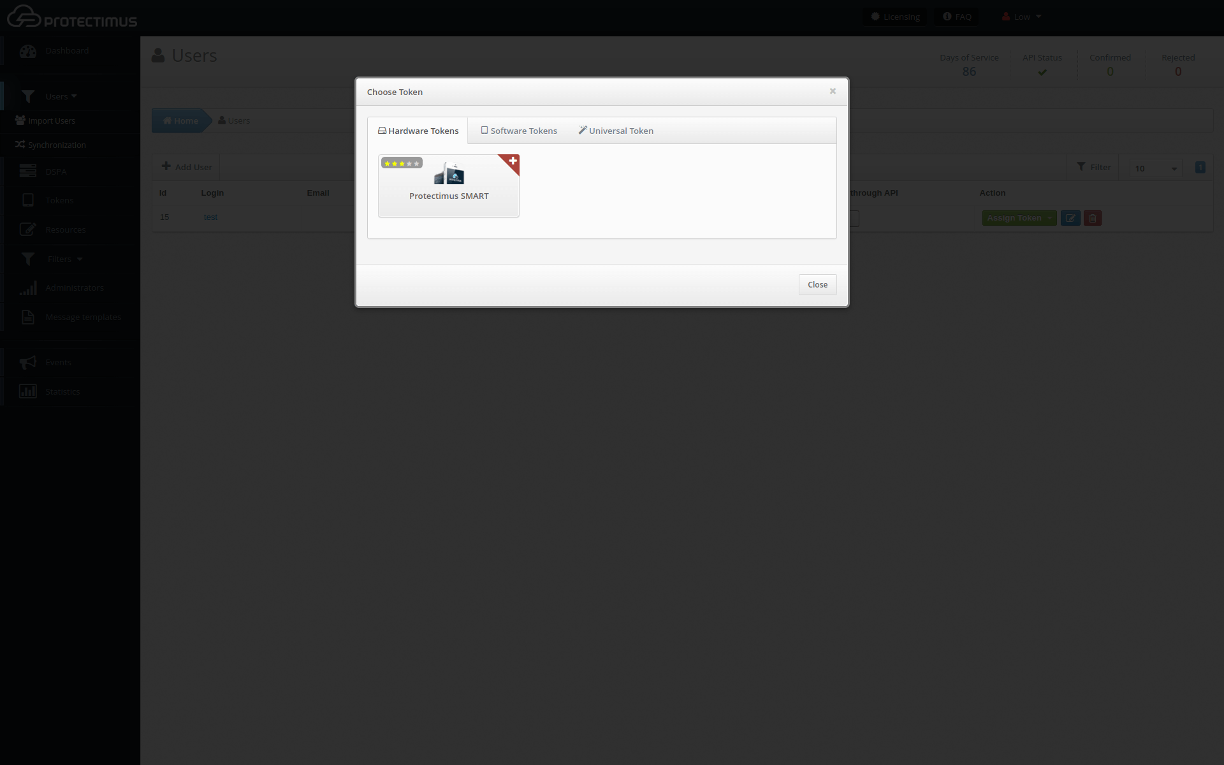The width and height of the screenshot is (1224, 765).
Task: Click the red add button on token card
Action: [513, 161]
